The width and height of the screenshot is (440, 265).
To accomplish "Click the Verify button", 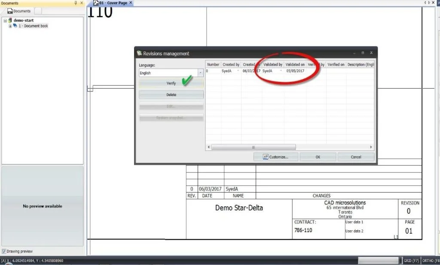I will click(171, 84).
